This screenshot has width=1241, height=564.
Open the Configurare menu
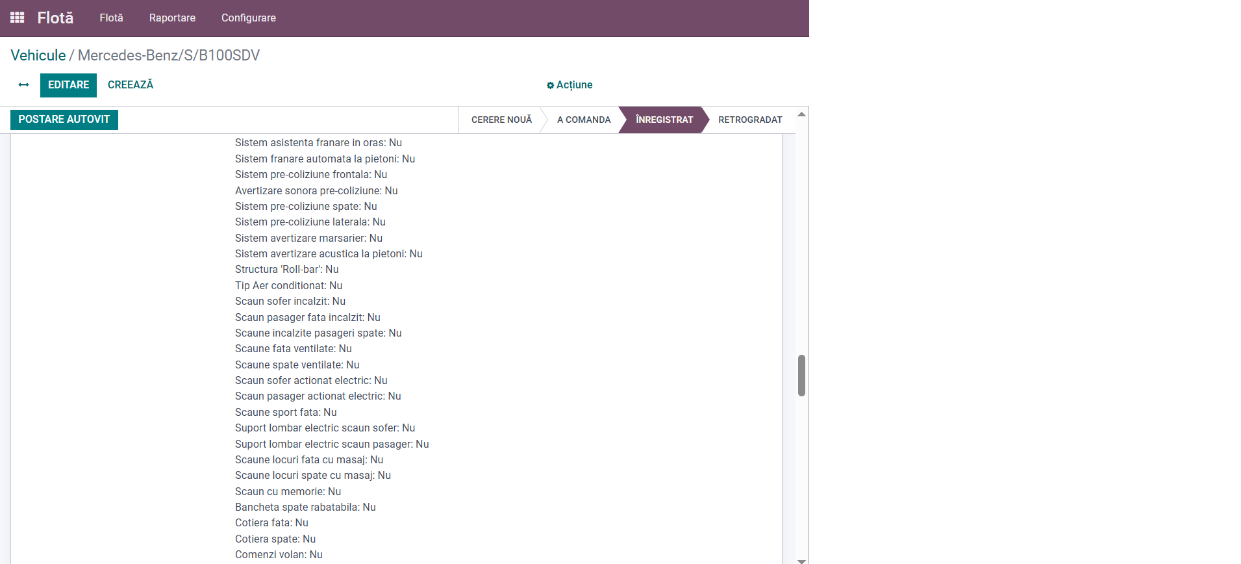tap(249, 18)
